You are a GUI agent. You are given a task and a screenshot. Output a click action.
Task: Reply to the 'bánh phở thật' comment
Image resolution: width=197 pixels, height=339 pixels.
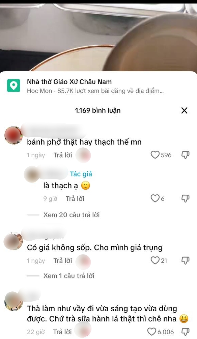pyautogui.click(x=62, y=155)
